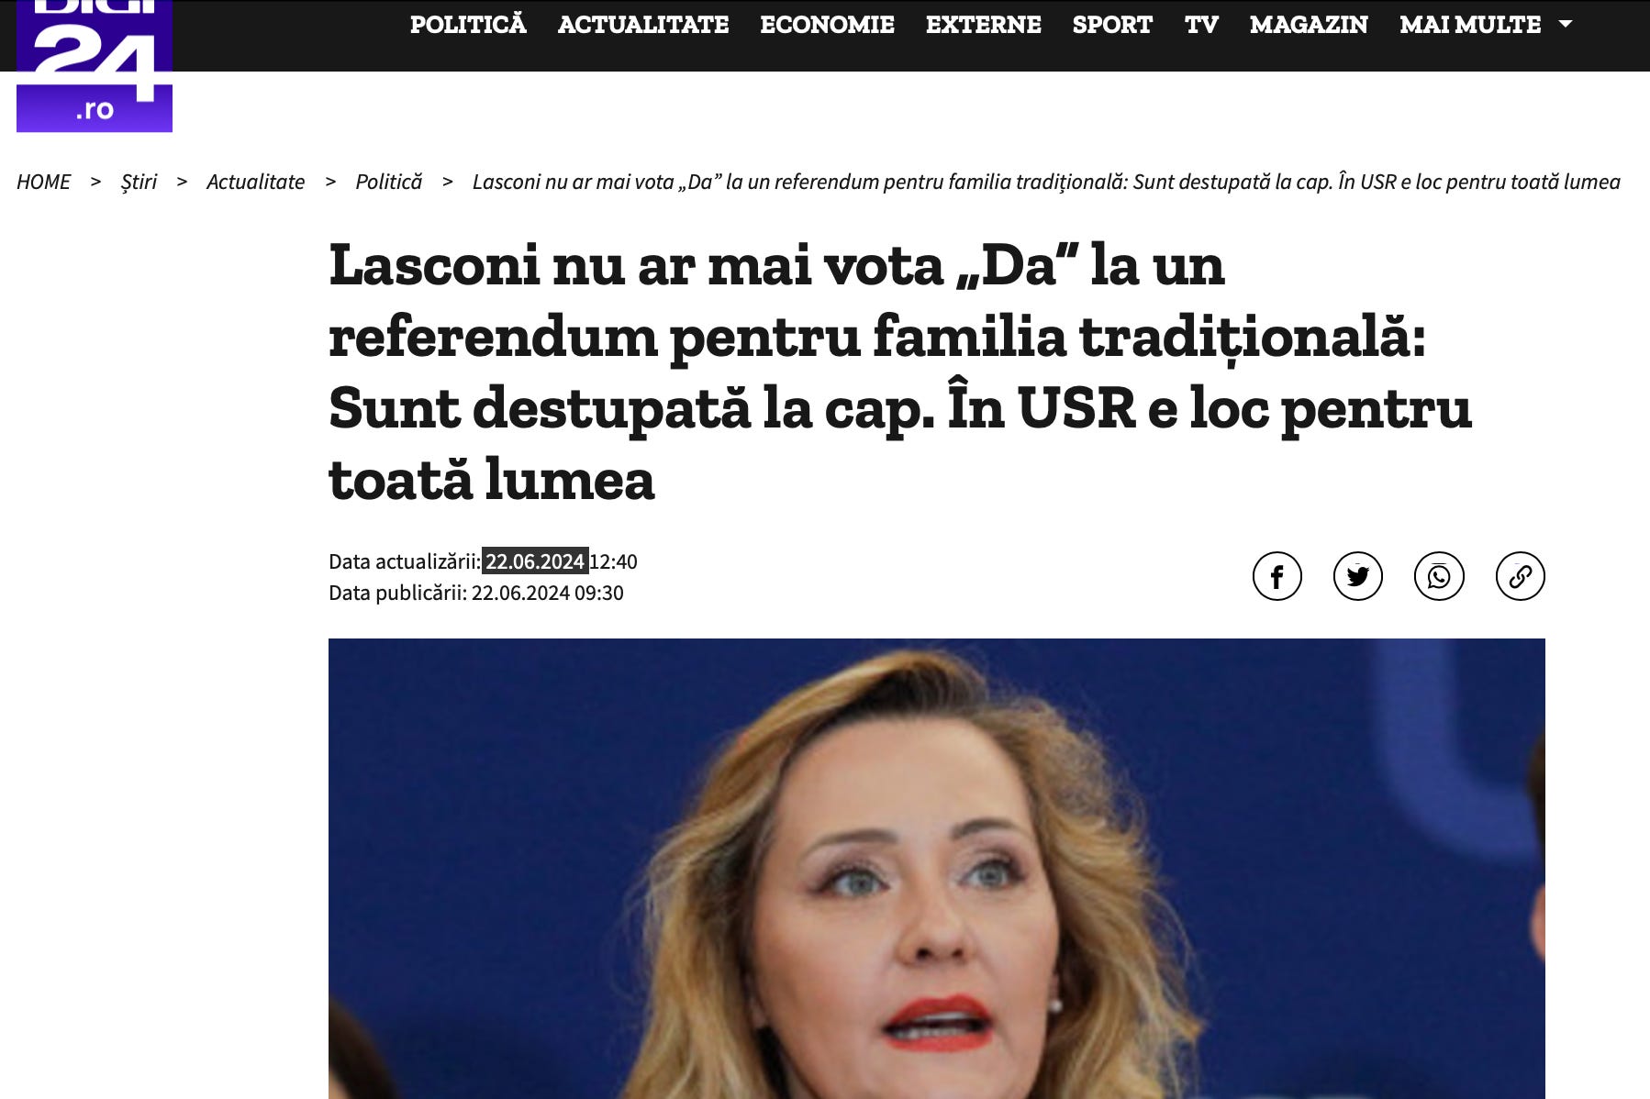Open the TV menu item
The height and width of the screenshot is (1099, 1650).
click(x=1201, y=25)
